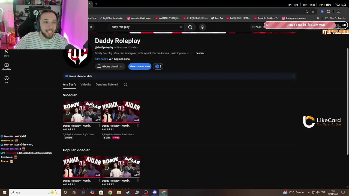Open 6:48 thumbnail under Videolar
This screenshot has width=349, height=196.
(x=121, y=112)
